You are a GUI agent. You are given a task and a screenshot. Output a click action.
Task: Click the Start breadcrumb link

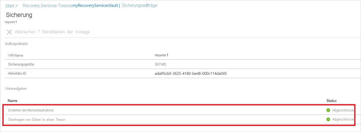pyautogui.click(x=10, y=5)
